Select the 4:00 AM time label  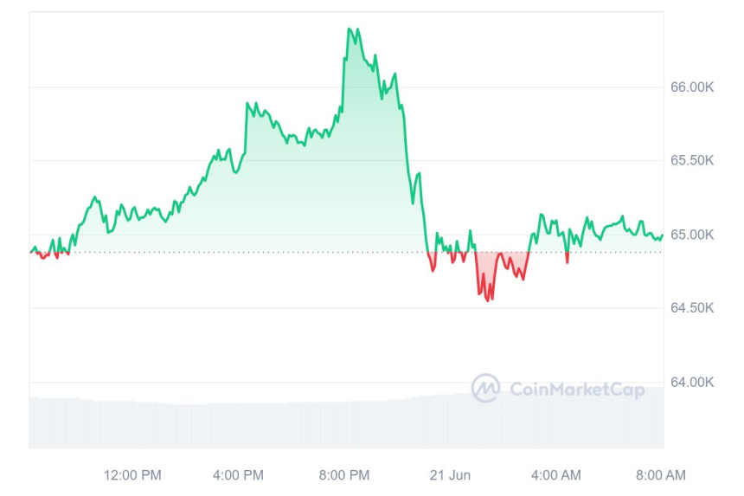pos(555,474)
